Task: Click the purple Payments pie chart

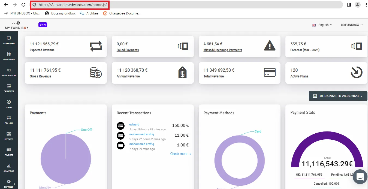Action: [66, 159]
